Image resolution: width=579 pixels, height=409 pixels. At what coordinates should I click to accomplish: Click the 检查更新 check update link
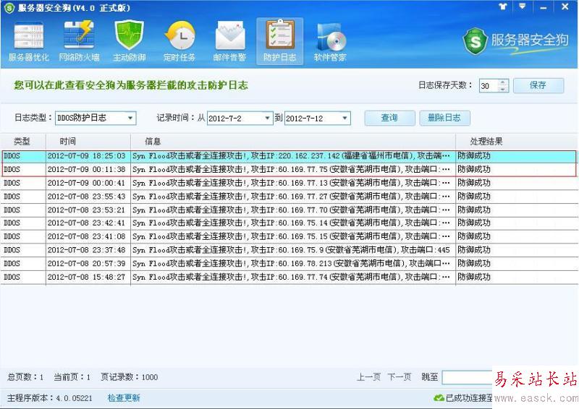click(124, 398)
